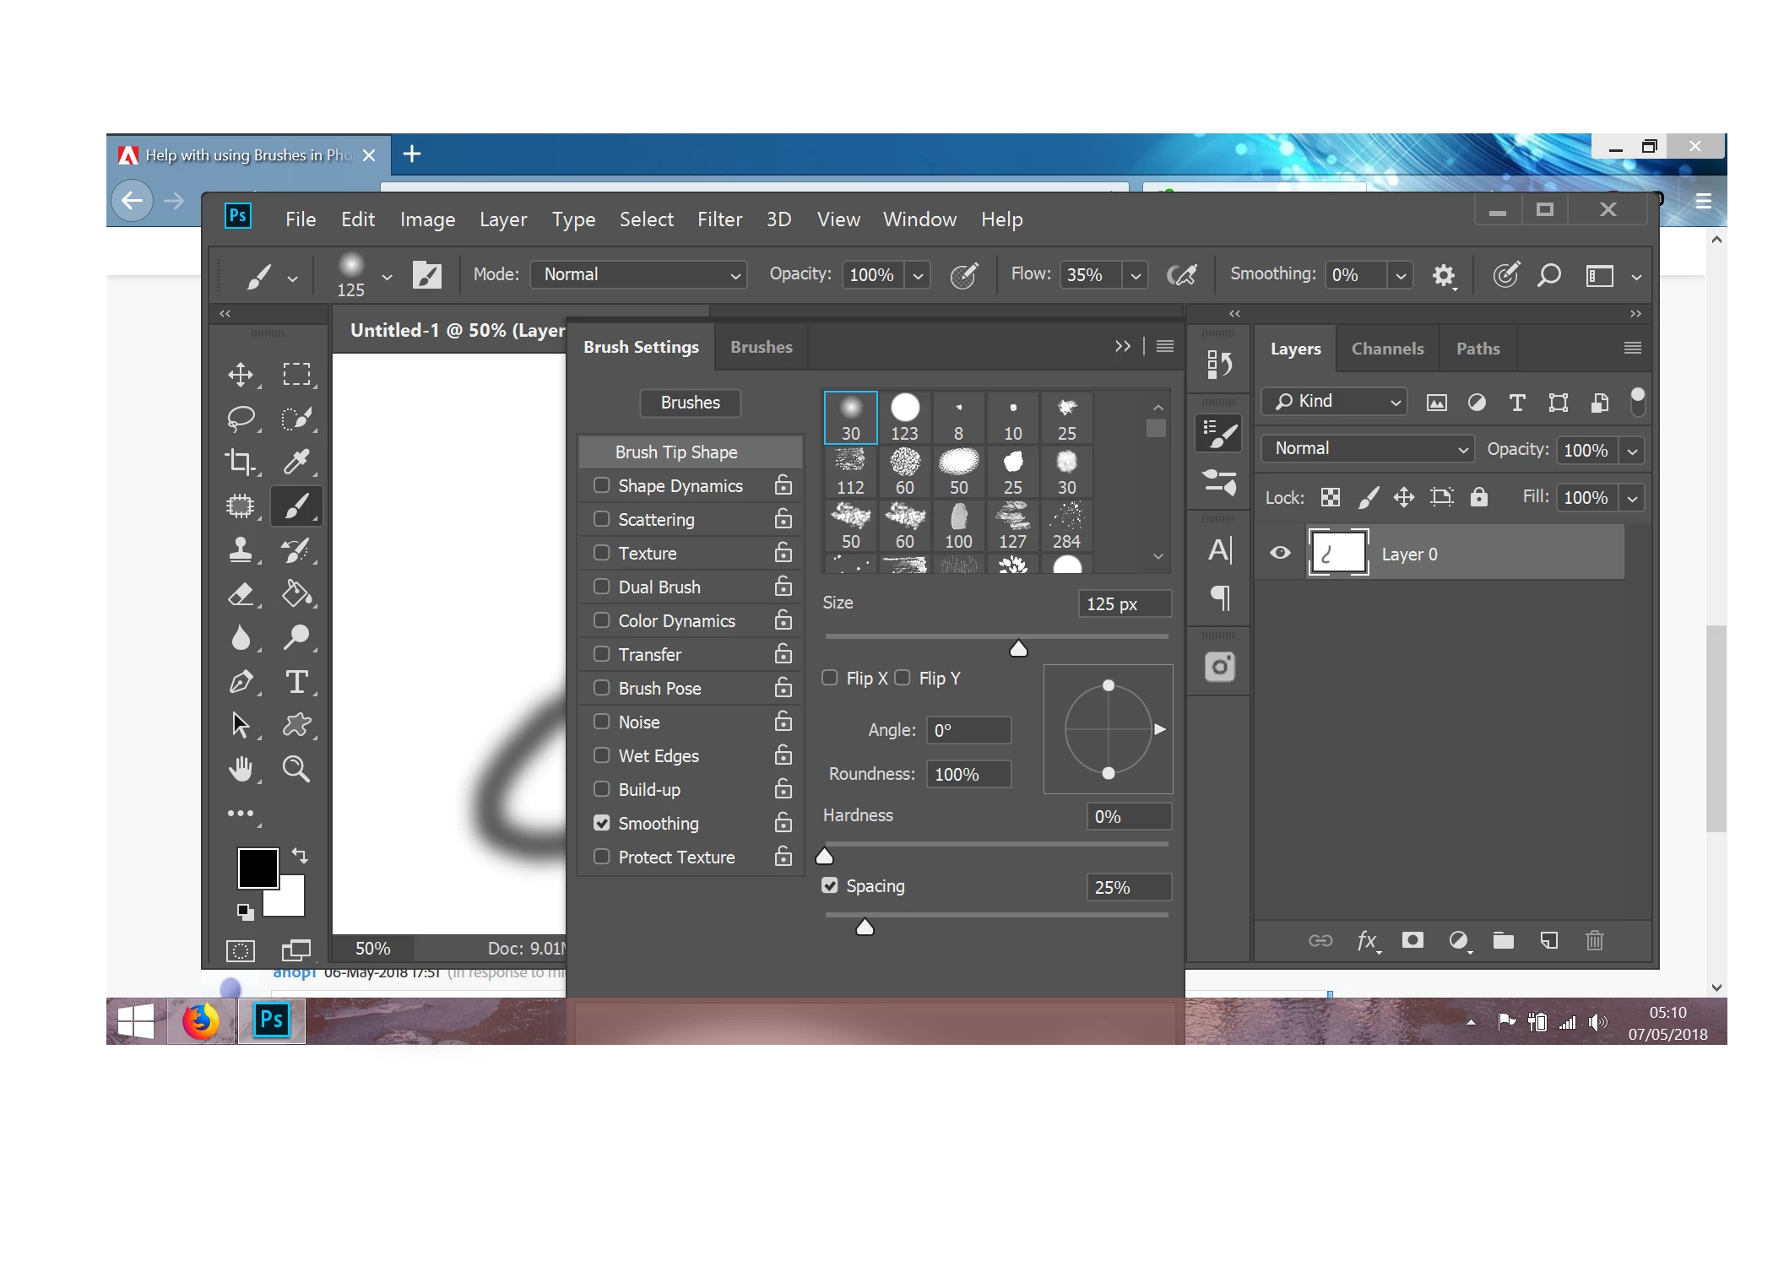Open the Filter menu
This screenshot has width=1773, height=1266.
pos(719,219)
